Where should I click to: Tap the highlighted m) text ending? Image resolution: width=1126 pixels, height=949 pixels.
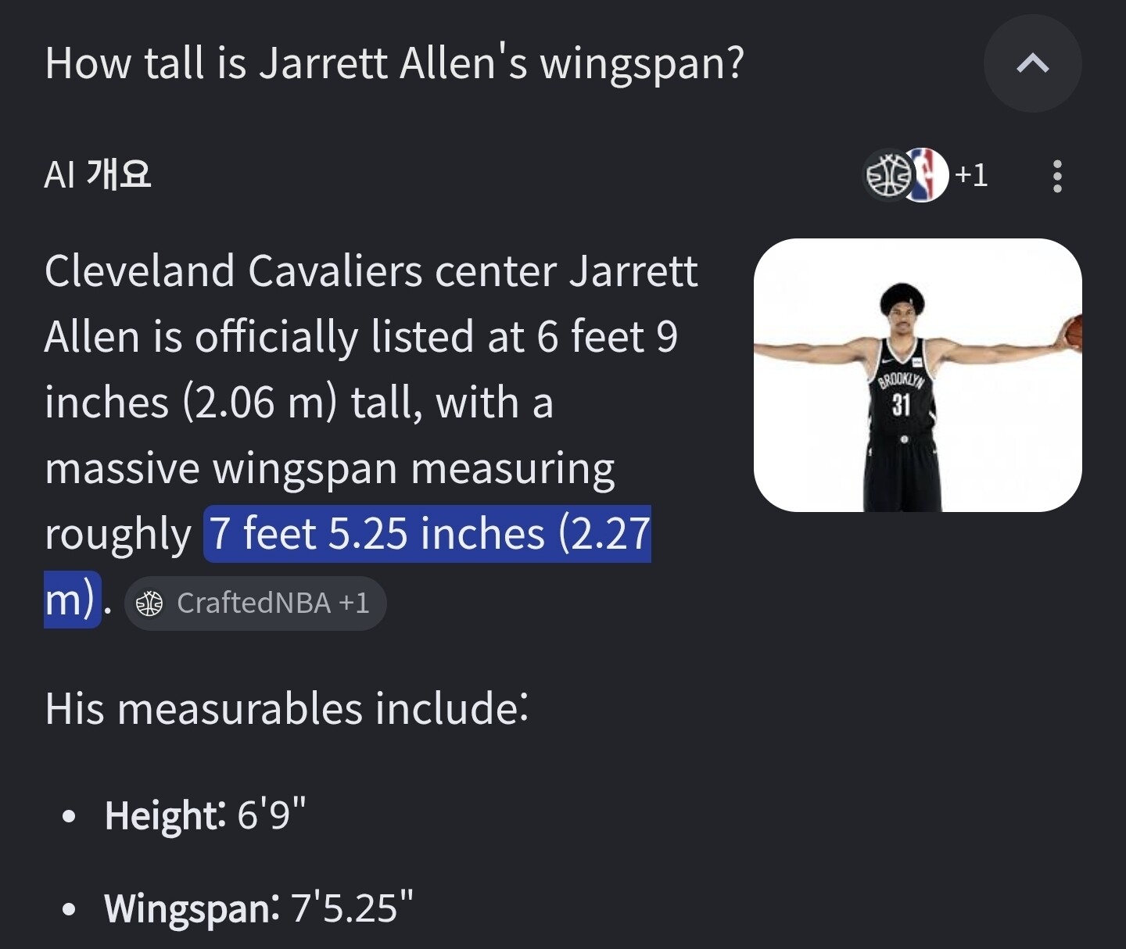pyautogui.click(x=70, y=600)
